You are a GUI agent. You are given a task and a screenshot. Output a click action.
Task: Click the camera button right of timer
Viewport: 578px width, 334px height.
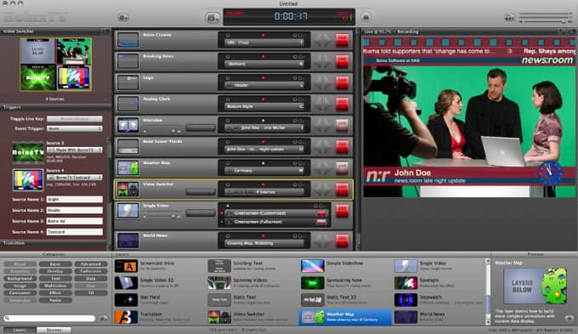365,17
